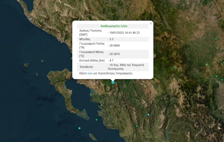The width and height of the screenshot is (224, 142).
Task: Click the large cyan epicenter marker below popup
Action: point(113,82)
